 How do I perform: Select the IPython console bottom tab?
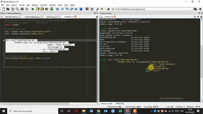107,104
